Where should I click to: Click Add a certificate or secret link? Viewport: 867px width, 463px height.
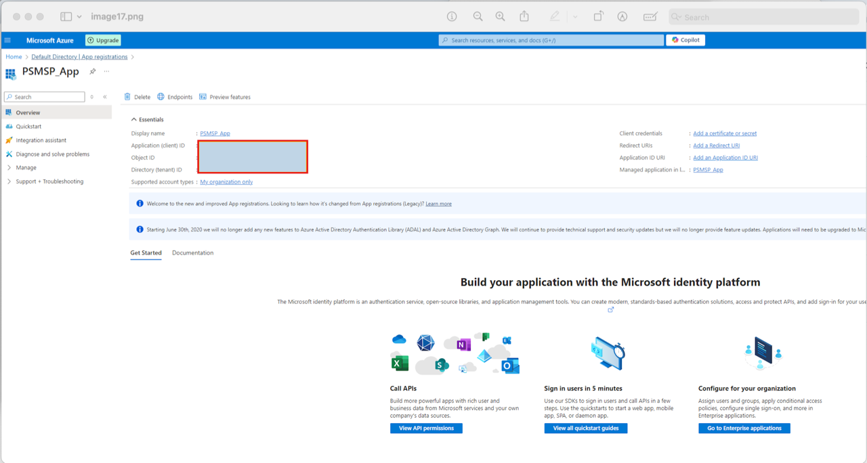725,133
